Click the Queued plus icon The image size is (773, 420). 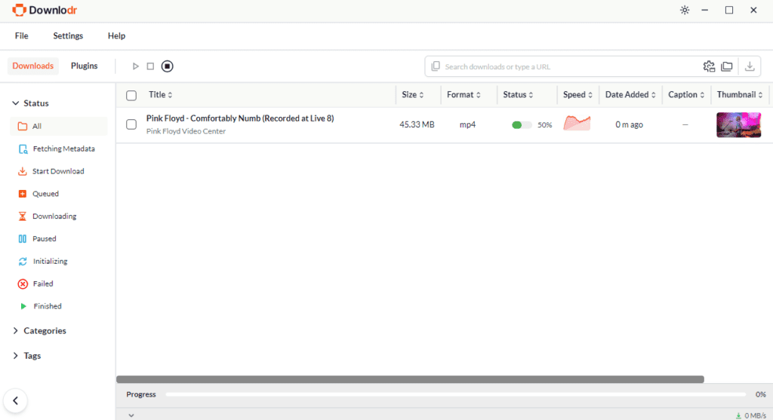click(x=22, y=194)
